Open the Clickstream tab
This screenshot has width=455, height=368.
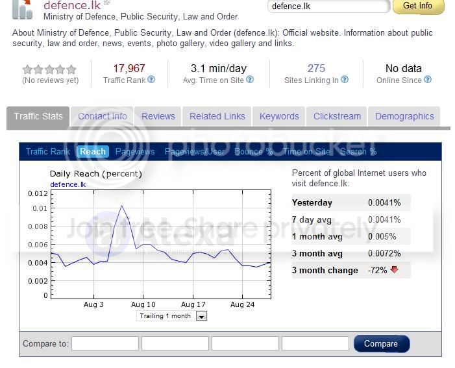tap(337, 116)
